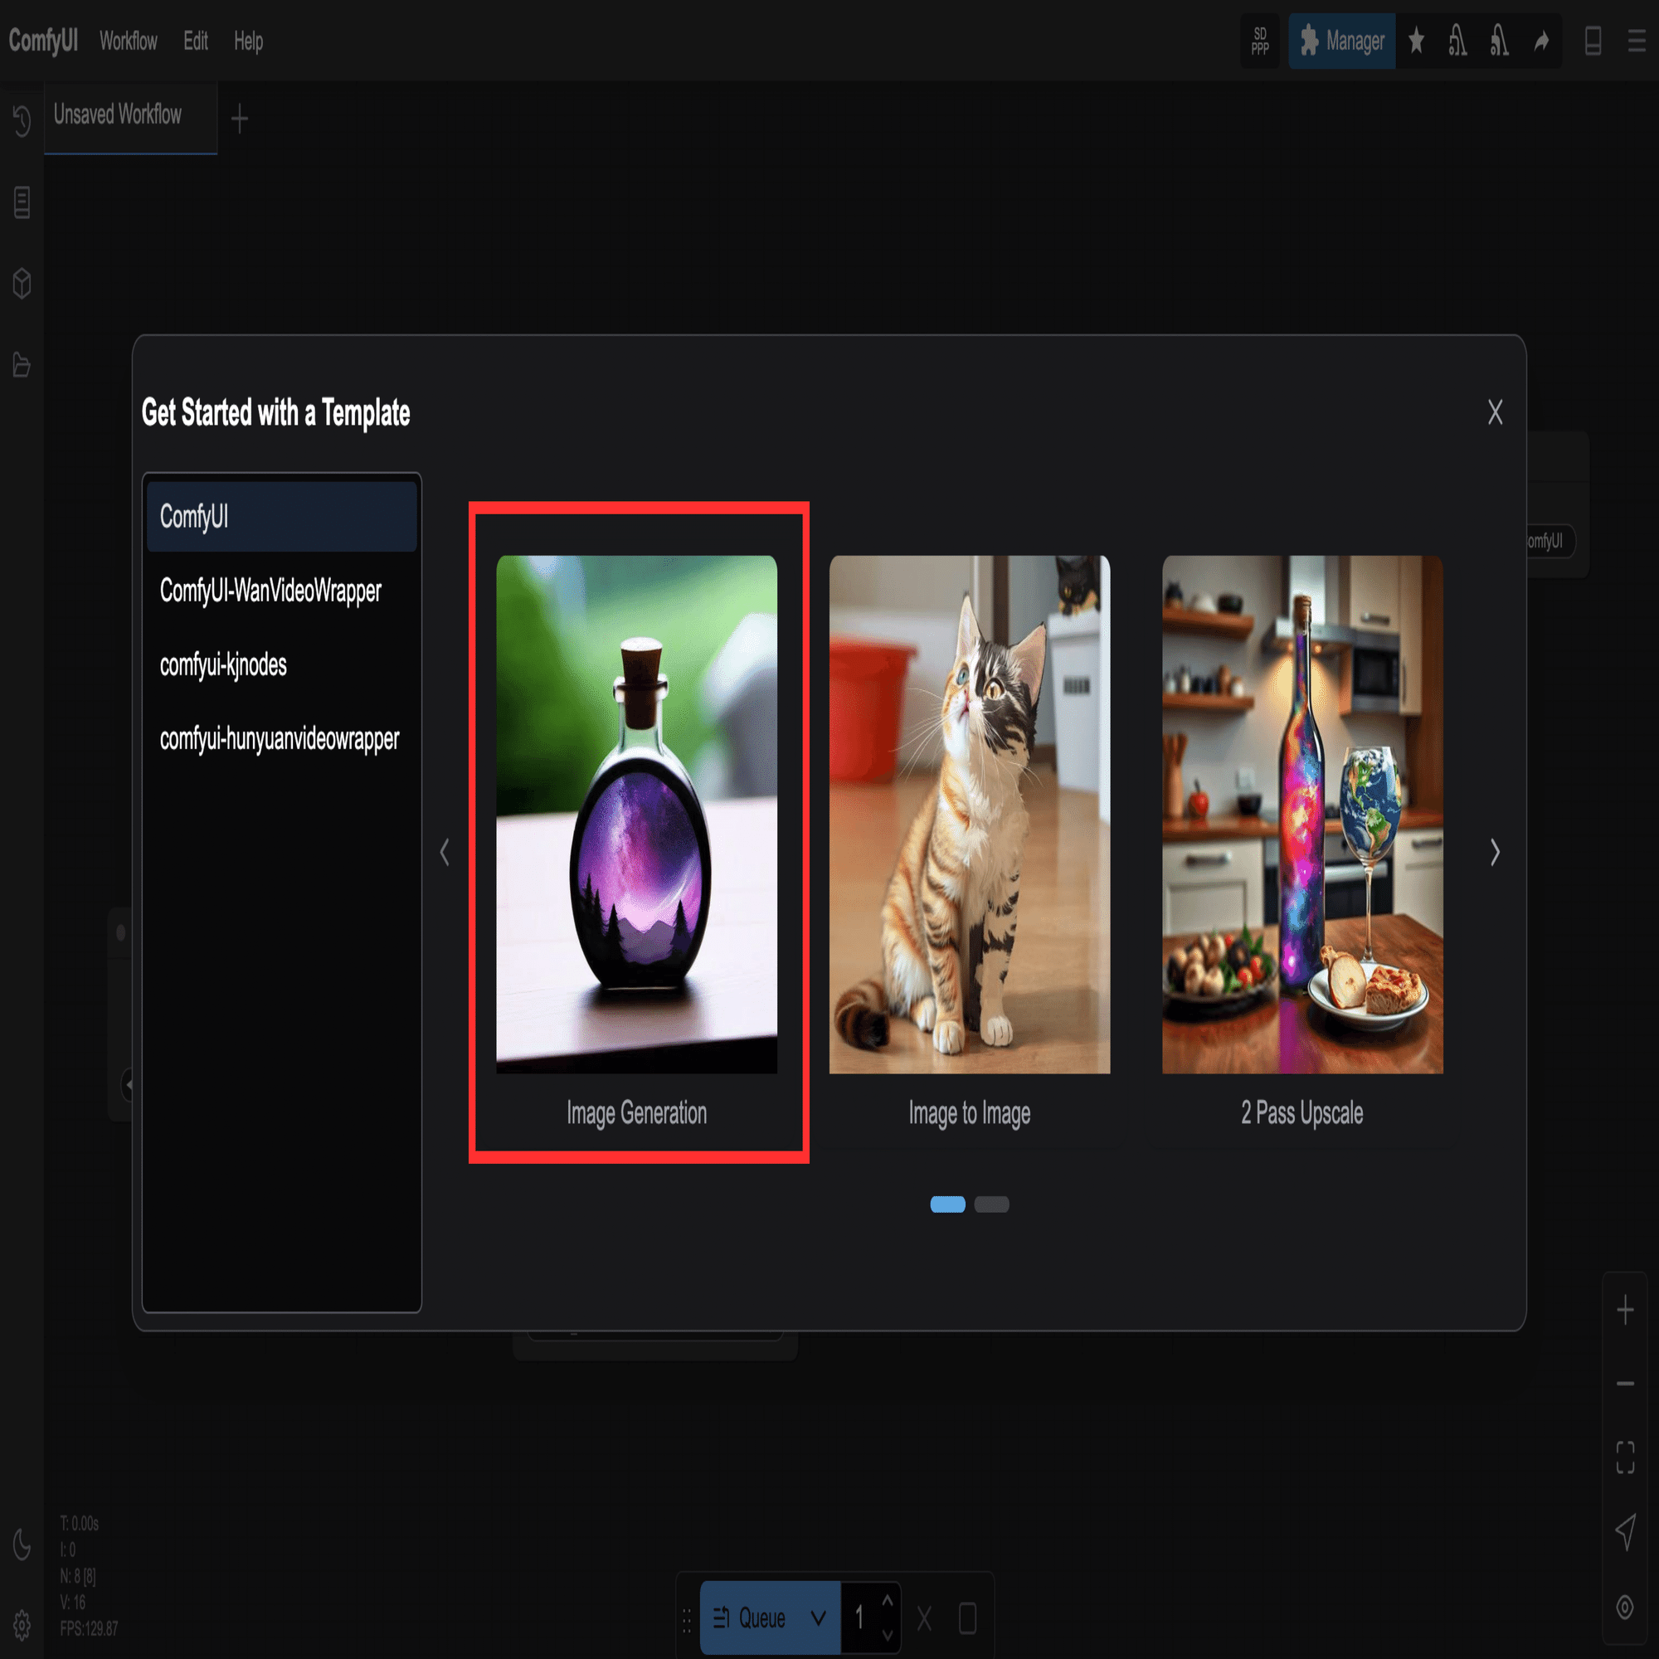Grab the queue toolbar drag handle
Screen dimensions: 1659x1659
click(687, 1618)
